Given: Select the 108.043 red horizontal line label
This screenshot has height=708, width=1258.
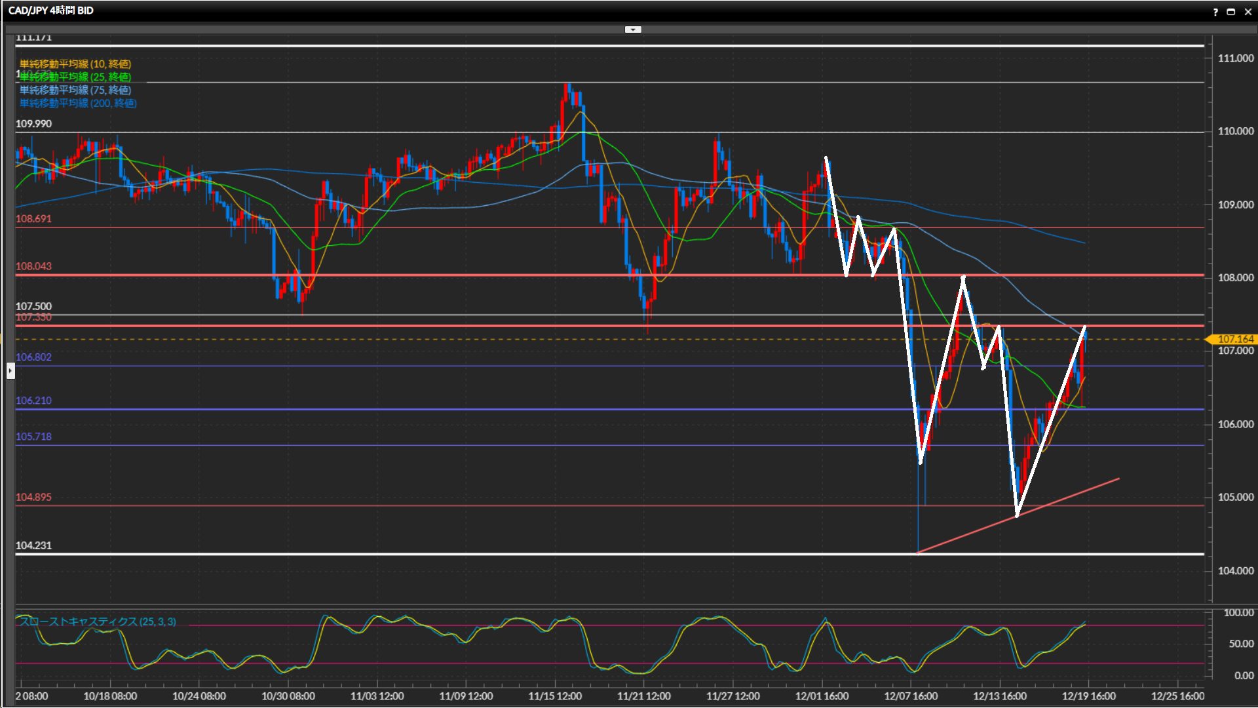Looking at the screenshot, I should tap(33, 266).
